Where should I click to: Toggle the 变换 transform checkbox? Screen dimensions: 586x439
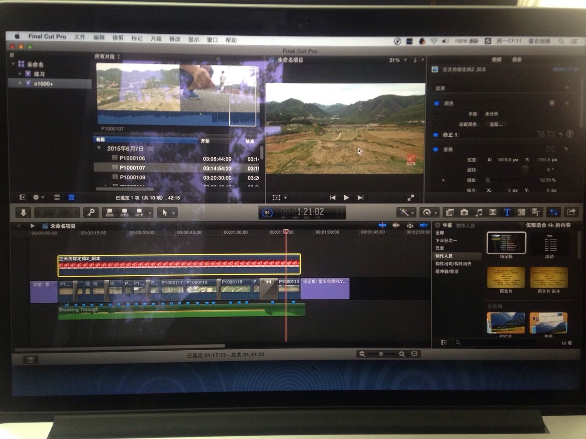click(x=436, y=149)
